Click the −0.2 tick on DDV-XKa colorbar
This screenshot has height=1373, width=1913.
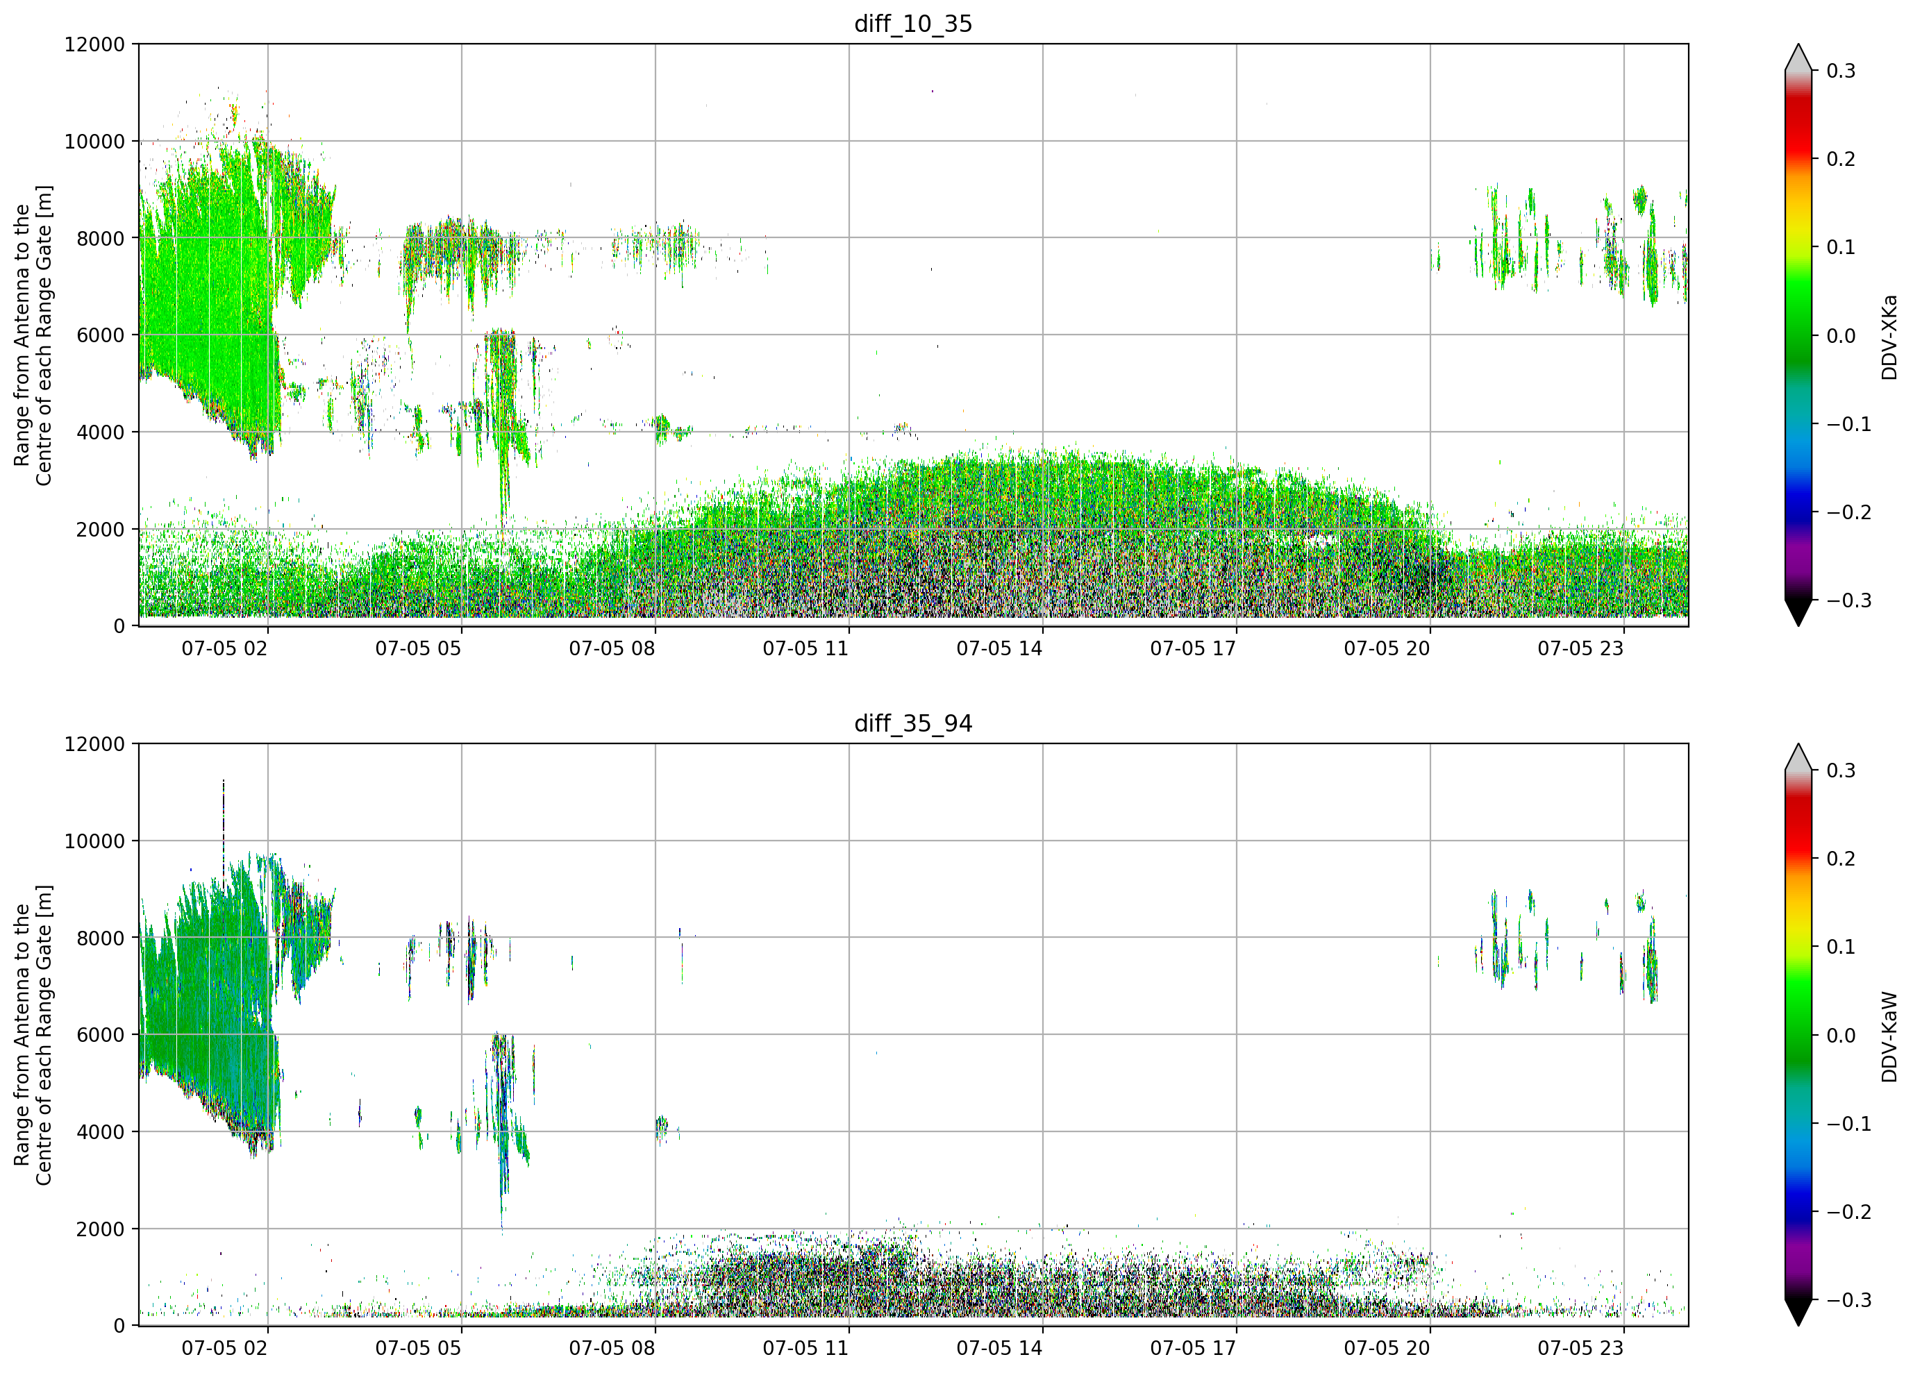[x=1849, y=512]
